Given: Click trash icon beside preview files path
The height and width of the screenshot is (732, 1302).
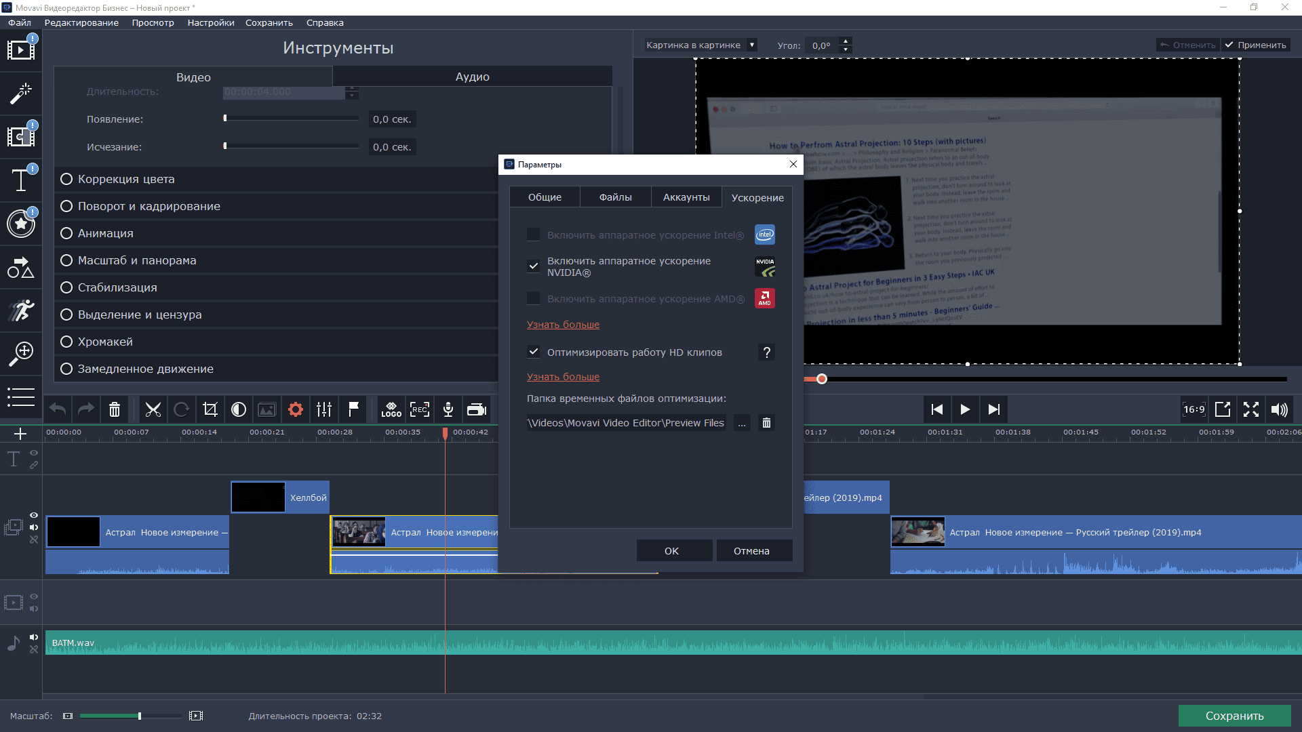Looking at the screenshot, I should [x=766, y=423].
